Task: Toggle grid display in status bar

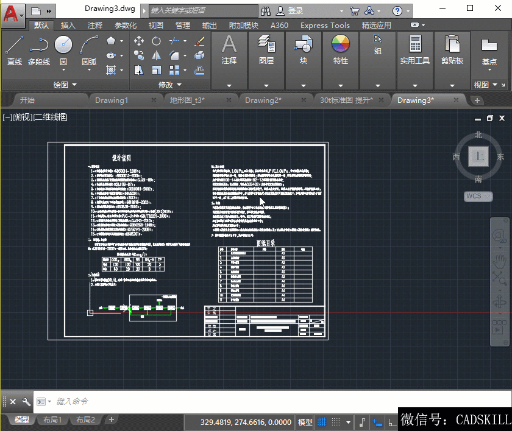Action: (x=321, y=422)
